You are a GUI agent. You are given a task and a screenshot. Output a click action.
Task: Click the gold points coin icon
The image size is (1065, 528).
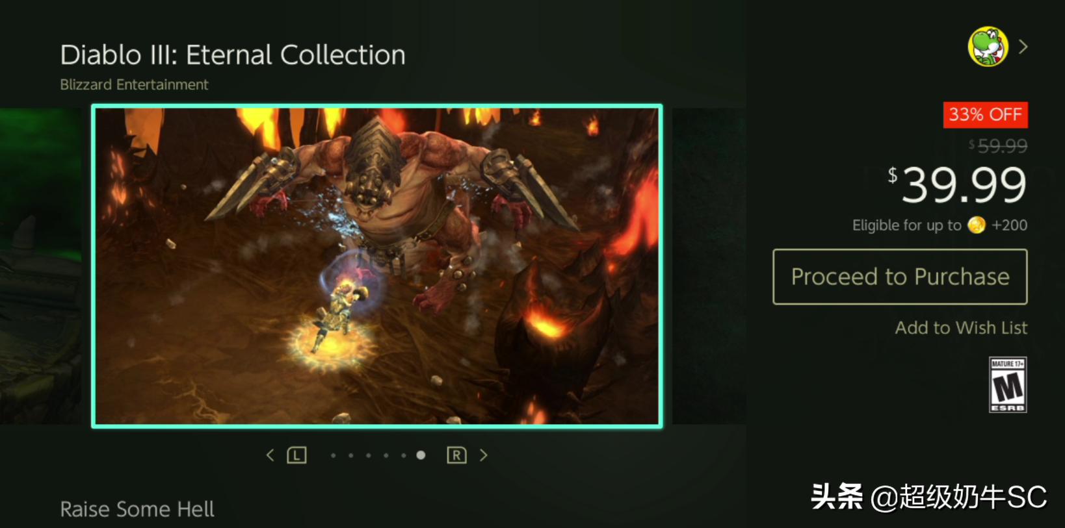[976, 225]
